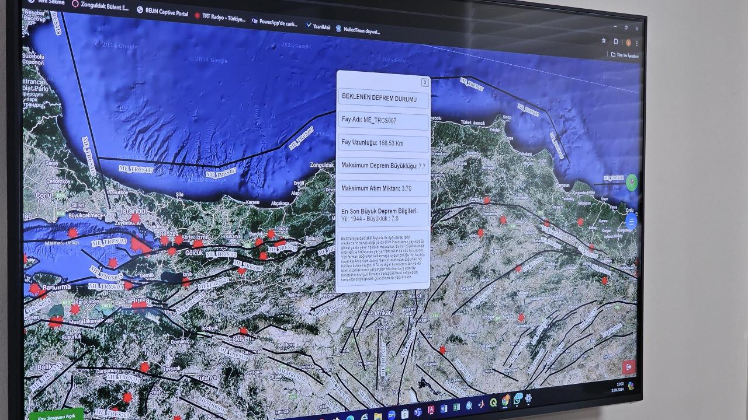Open Microsoft Teams from the taskbar
The image size is (748, 420).
[x=418, y=411]
